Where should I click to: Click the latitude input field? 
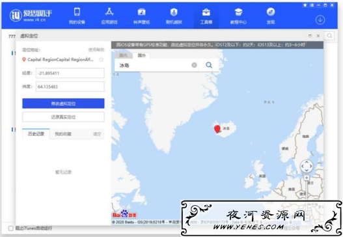(70, 87)
